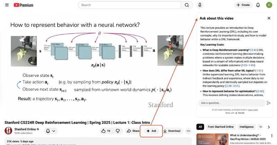The width and height of the screenshot is (277, 145).
Task: Open Geoffrey Hinton video thumbnail
Action: click(x=212, y=139)
